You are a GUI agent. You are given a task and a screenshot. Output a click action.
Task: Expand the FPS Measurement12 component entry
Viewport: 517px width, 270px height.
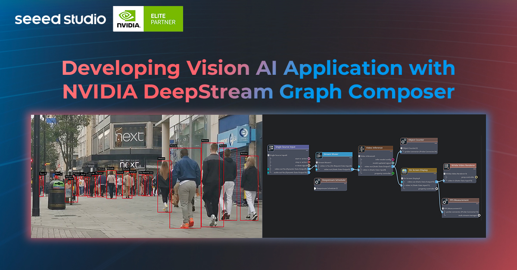[x=443, y=209]
